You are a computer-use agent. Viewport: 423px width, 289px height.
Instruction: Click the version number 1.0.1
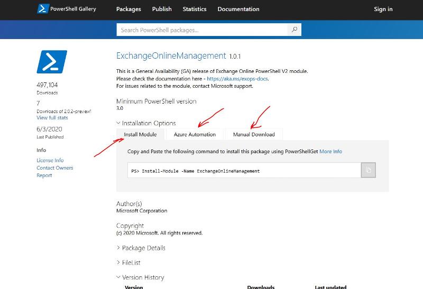click(x=235, y=57)
